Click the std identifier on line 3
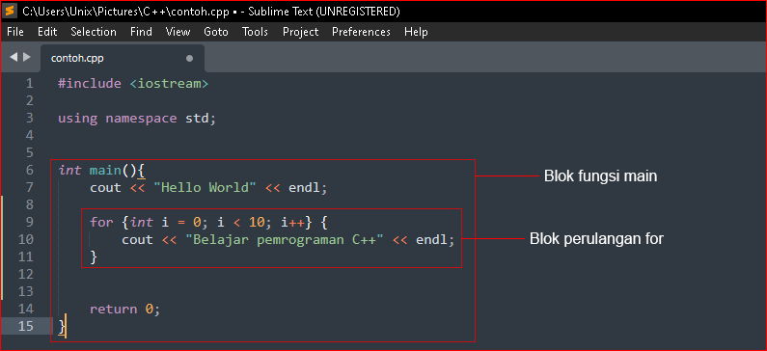 coord(197,119)
